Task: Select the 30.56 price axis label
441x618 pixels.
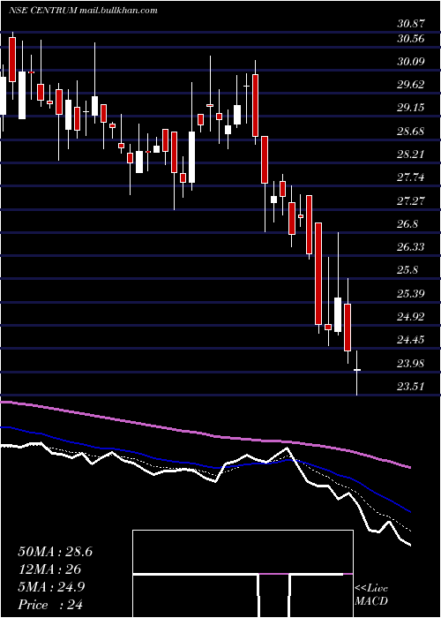Action: coord(411,39)
